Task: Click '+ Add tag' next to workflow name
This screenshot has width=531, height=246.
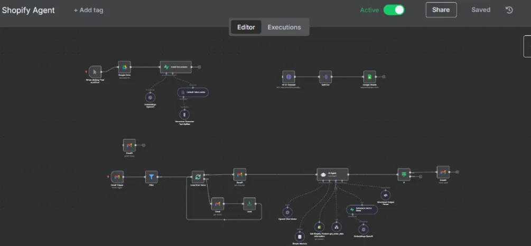Action: coord(88,10)
